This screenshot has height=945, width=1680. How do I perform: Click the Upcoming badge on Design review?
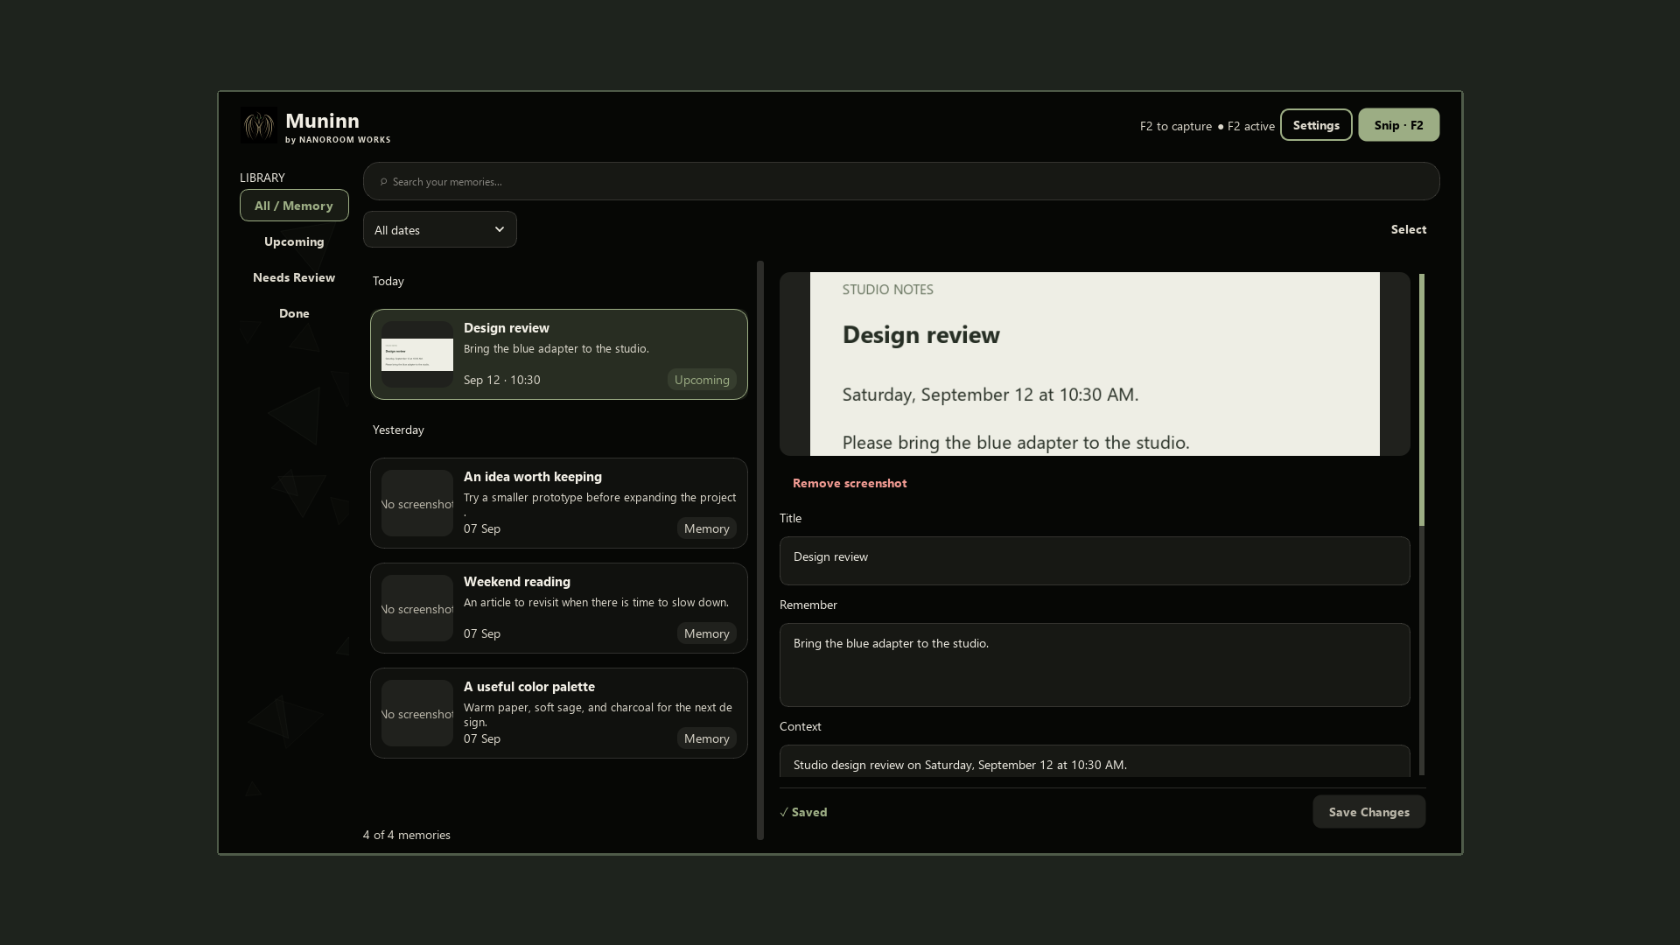coord(701,380)
